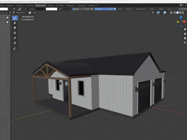Click the brush icon in tool header

[x=20, y=9]
